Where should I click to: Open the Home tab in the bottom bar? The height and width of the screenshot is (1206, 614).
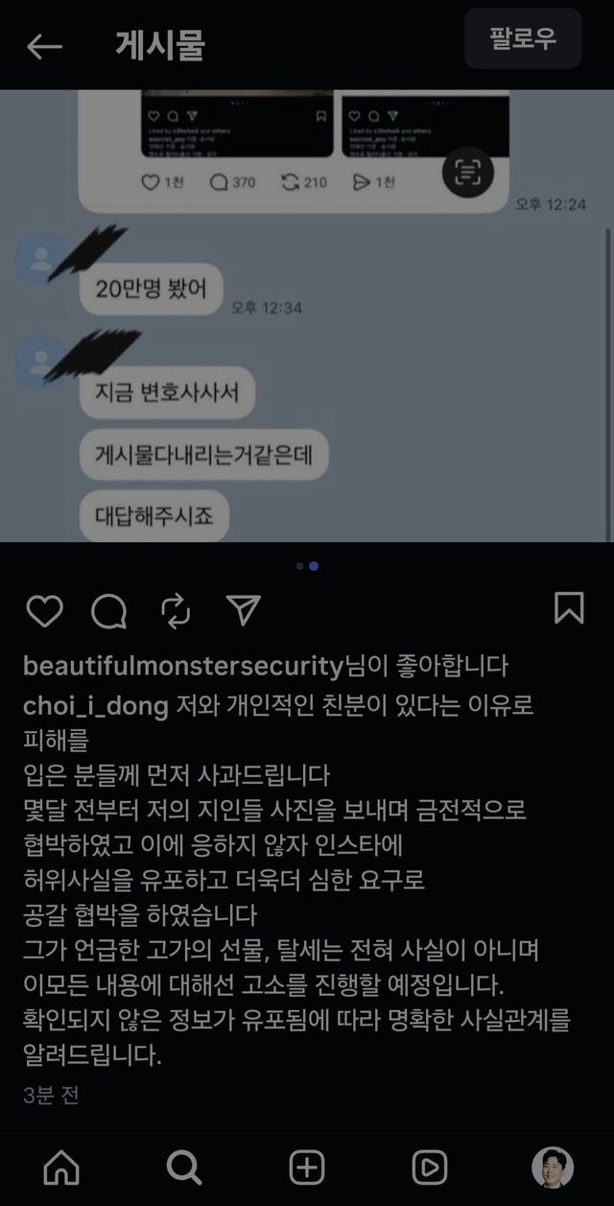pyautogui.click(x=62, y=1168)
